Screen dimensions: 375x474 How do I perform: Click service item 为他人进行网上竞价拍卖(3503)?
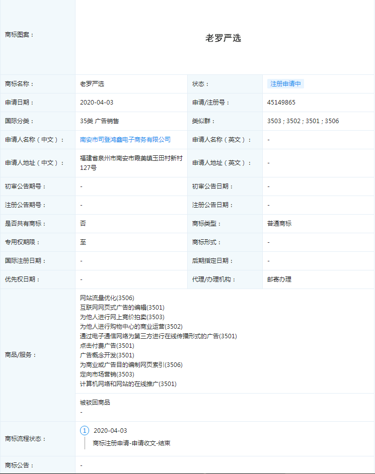point(122,317)
